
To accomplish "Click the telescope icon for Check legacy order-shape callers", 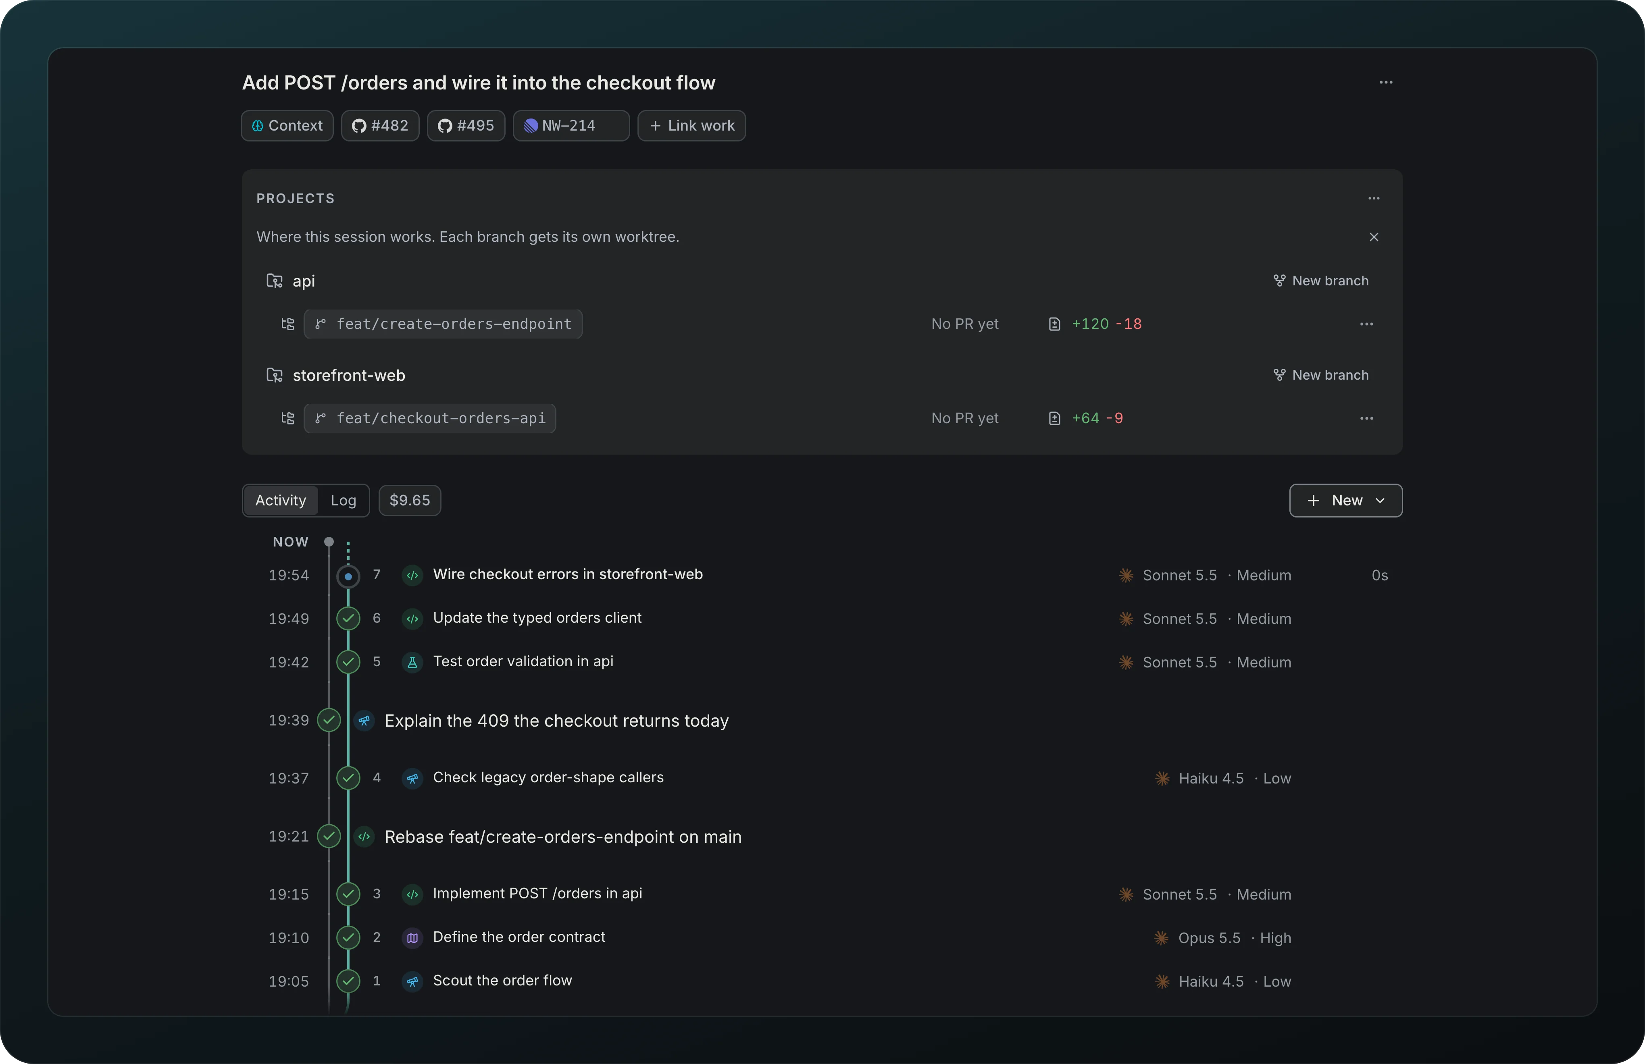I will tap(412, 778).
